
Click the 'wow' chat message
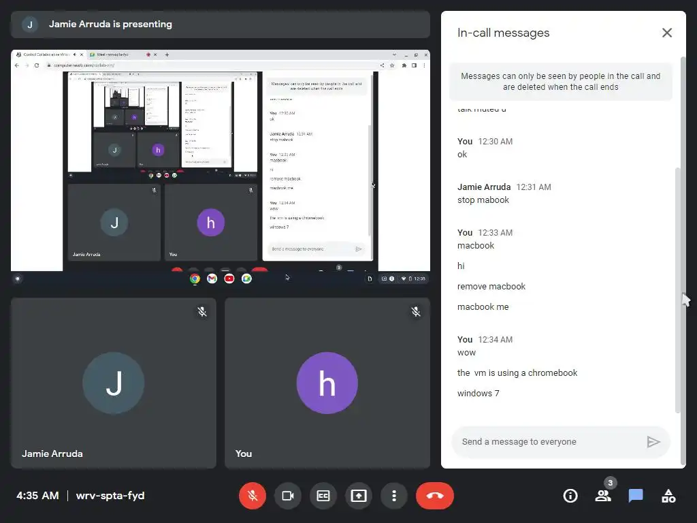click(466, 353)
